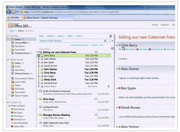
Task: Collapse the Selling our new Cabernet Franc thread
Action: (x=38, y=52)
